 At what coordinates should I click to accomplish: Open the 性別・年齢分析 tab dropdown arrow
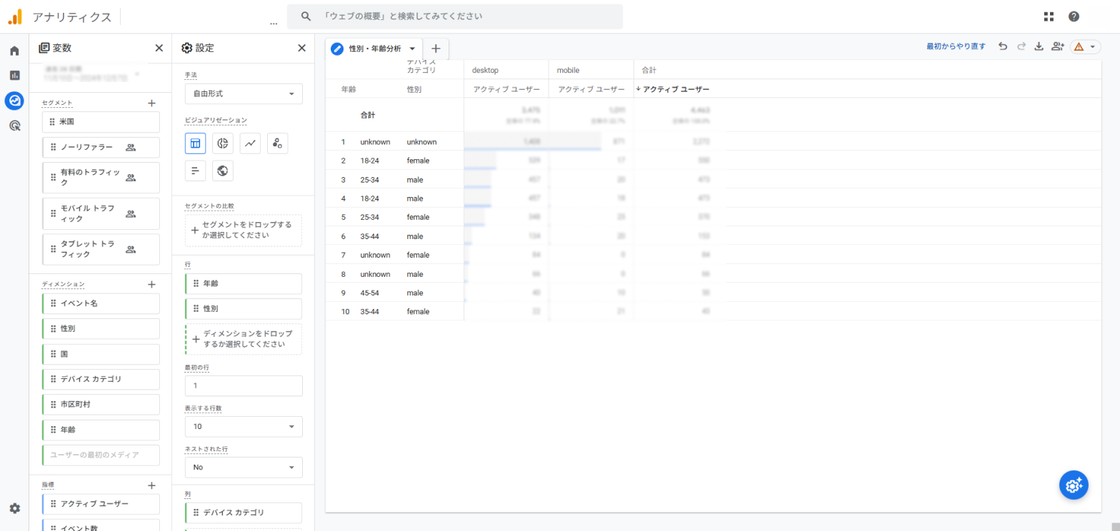412,49
